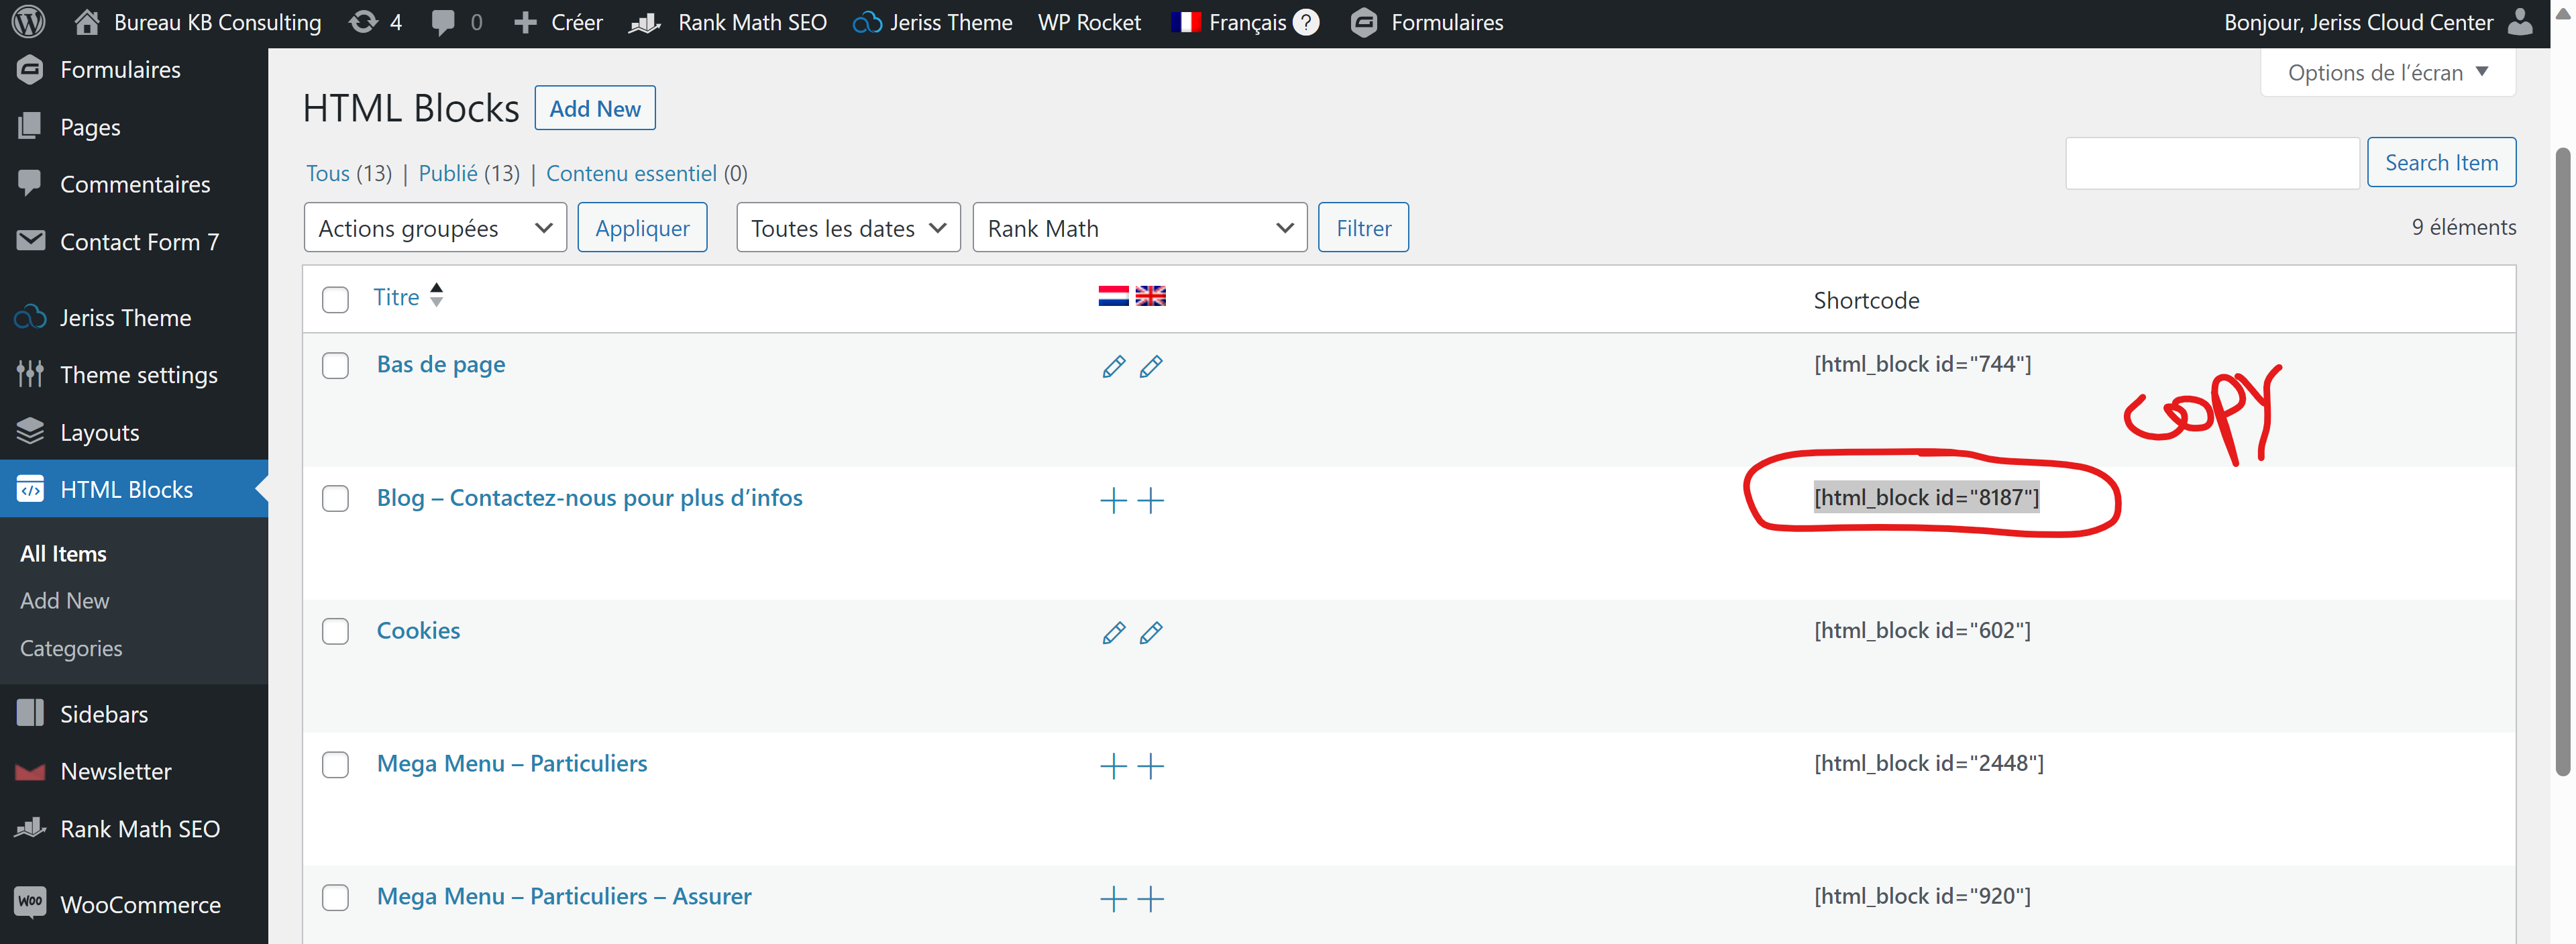Click the search items input field
Screen dimensions: 2576x944
(x=2212, y=162)
